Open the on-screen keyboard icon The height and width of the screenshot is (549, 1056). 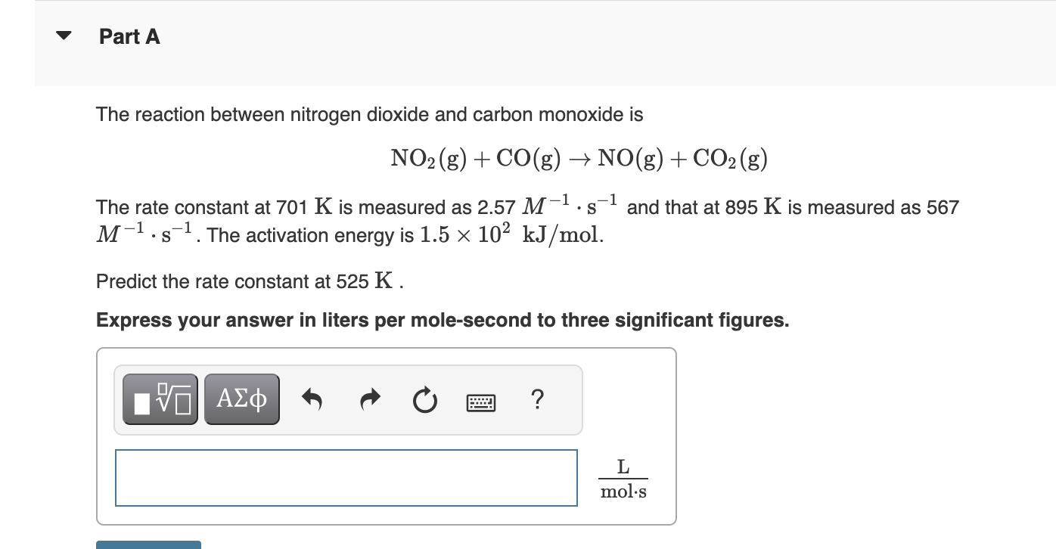click(x=480, y=401)
